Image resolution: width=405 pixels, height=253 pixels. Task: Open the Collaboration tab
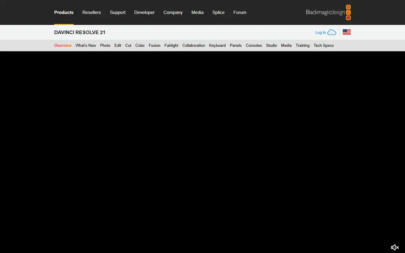tap(194, 45)
